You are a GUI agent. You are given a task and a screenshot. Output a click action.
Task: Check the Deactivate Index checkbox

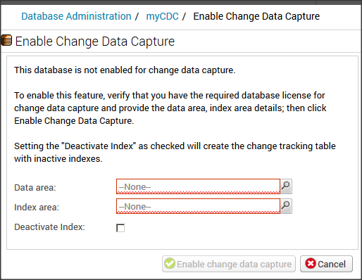[x=120, y=228]
